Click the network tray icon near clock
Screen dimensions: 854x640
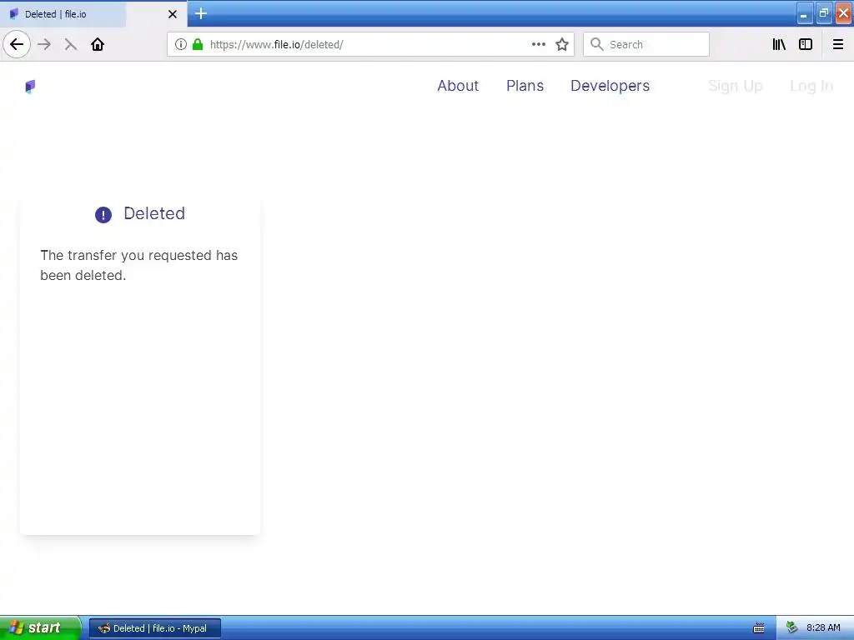[x=792, y=628]
